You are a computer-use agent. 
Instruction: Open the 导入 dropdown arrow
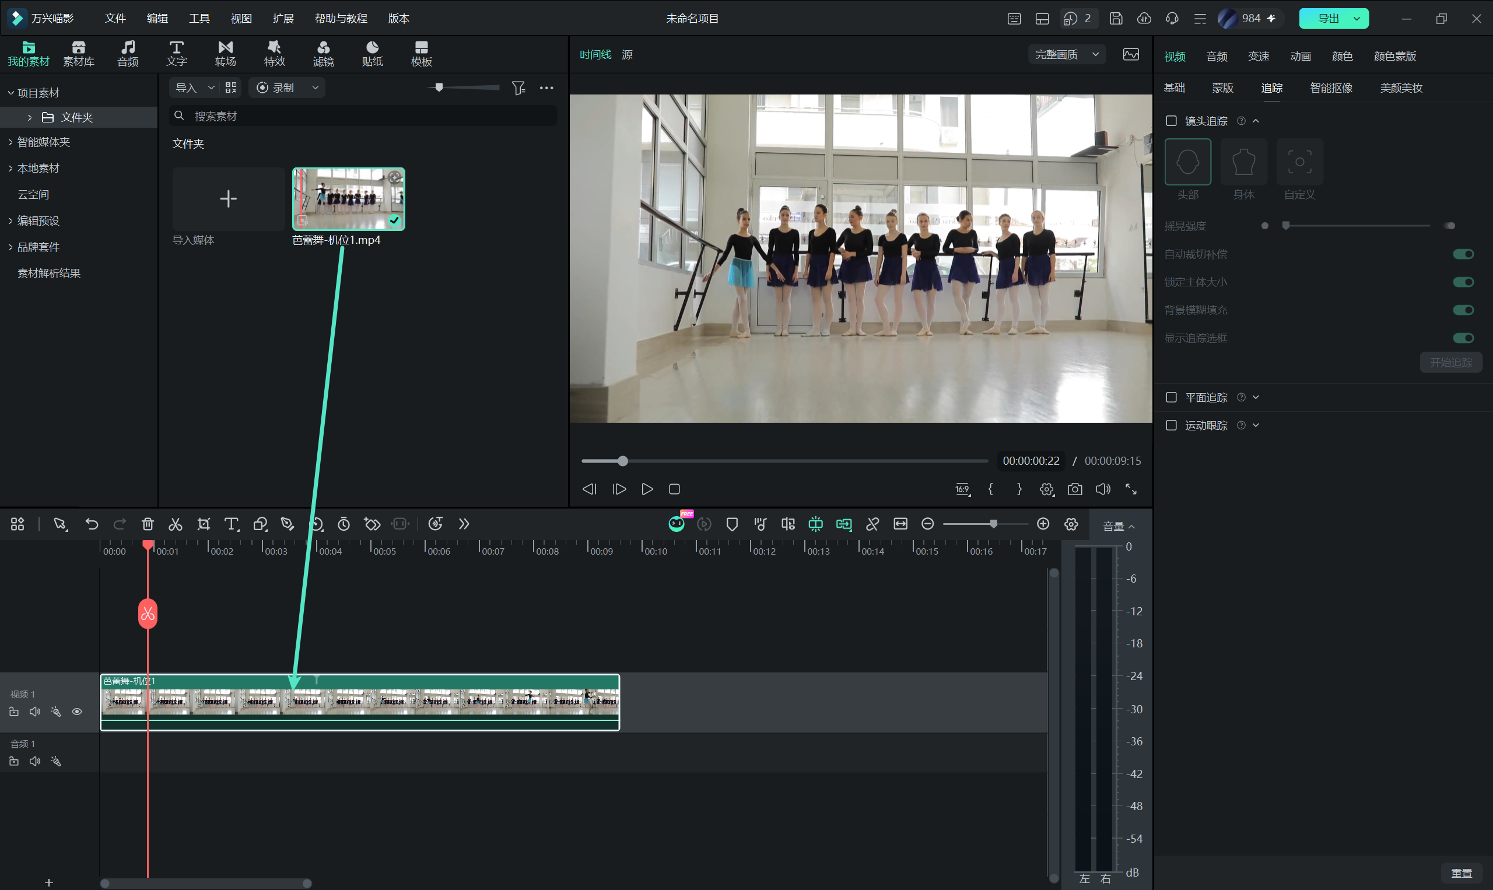coord(211,88)
